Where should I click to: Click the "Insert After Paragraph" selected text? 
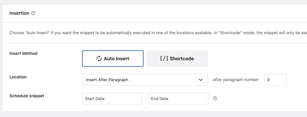click(107, 80)
